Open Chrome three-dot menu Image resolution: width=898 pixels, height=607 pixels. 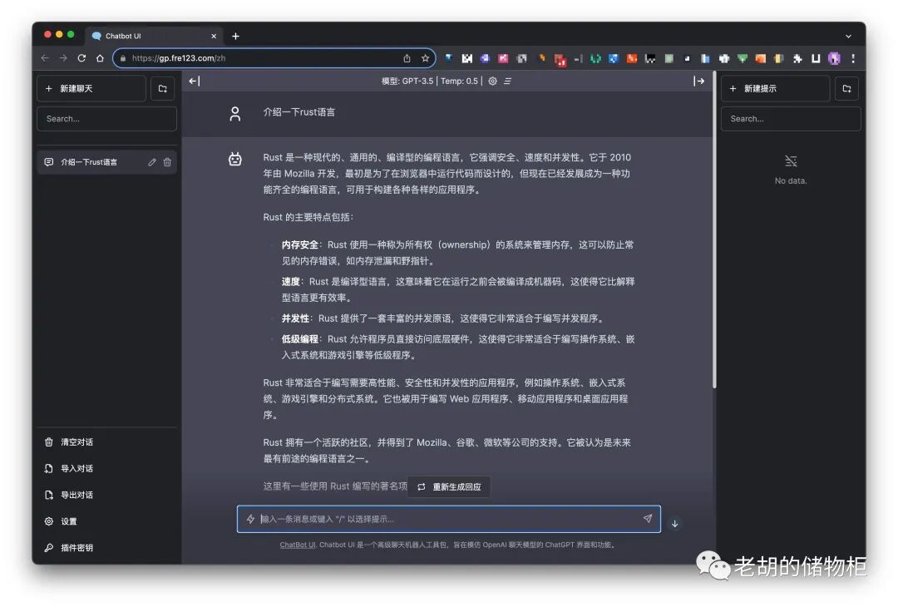click(853, 58)
